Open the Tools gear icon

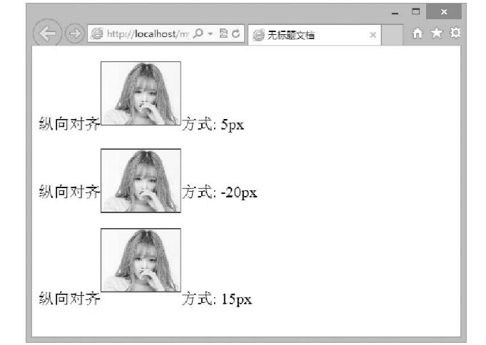click(x=451, y=34)
